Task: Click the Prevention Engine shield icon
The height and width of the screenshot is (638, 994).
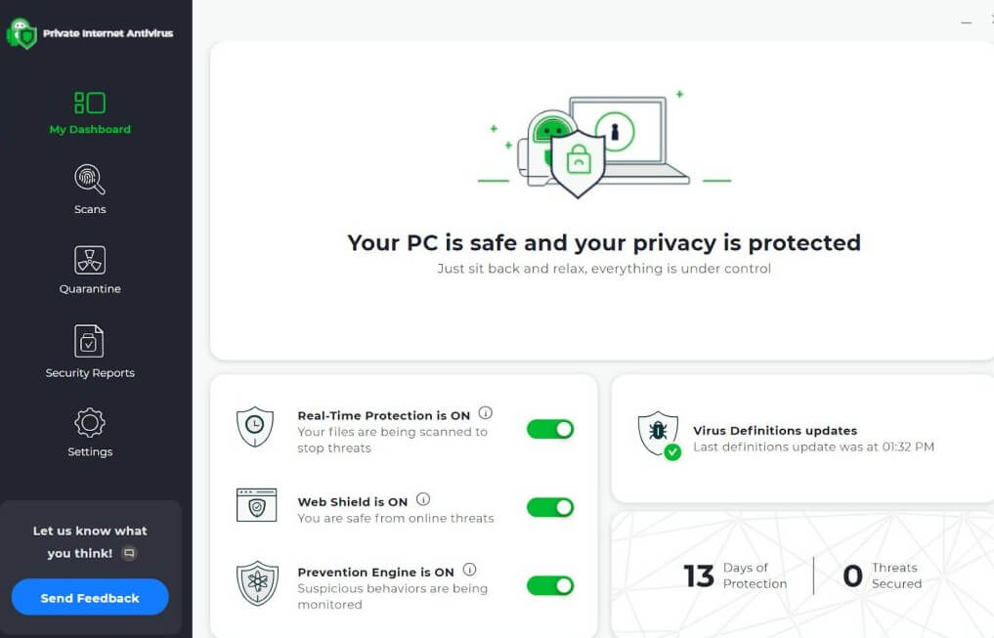Action: pos(256,583)
